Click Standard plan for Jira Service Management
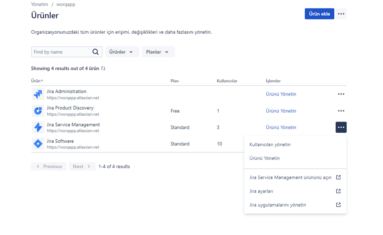Screen dimensions: 383x235 coord(180,127)
